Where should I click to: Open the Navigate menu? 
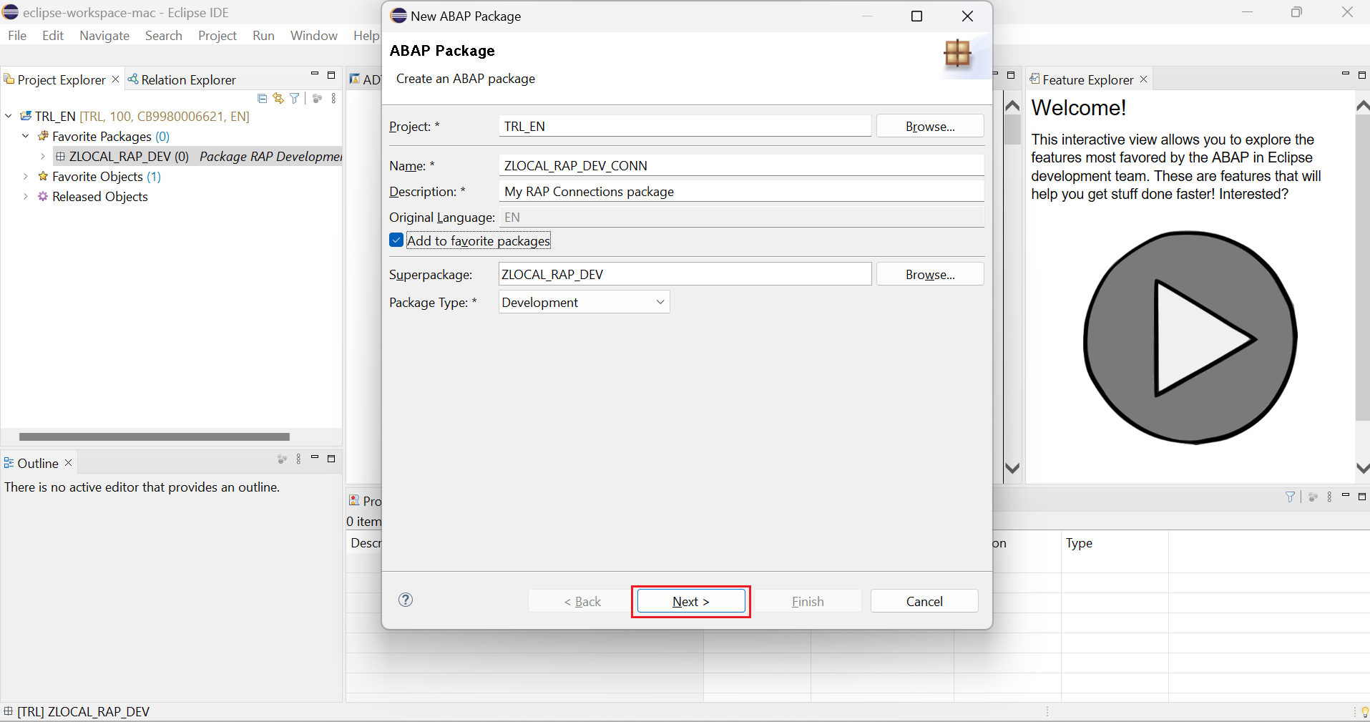click(104, 36)
